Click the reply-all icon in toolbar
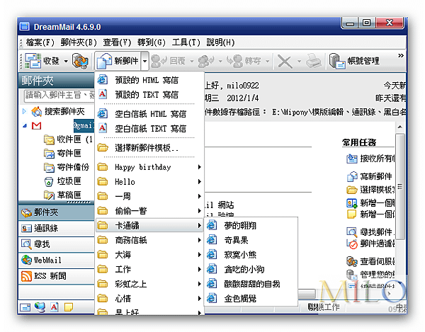The width and height of the screenshot is (425, 332). pos(207,61)
